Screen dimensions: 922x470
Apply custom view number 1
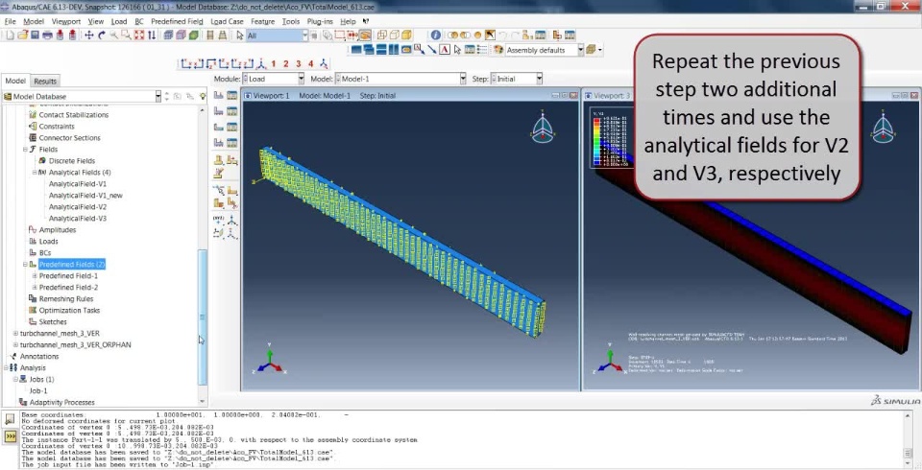(274, 64)
